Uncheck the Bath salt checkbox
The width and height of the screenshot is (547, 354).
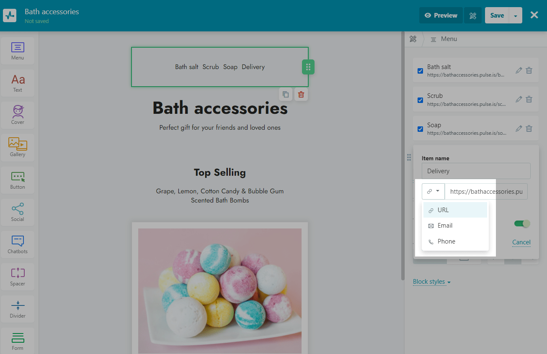tap(420, 71)
